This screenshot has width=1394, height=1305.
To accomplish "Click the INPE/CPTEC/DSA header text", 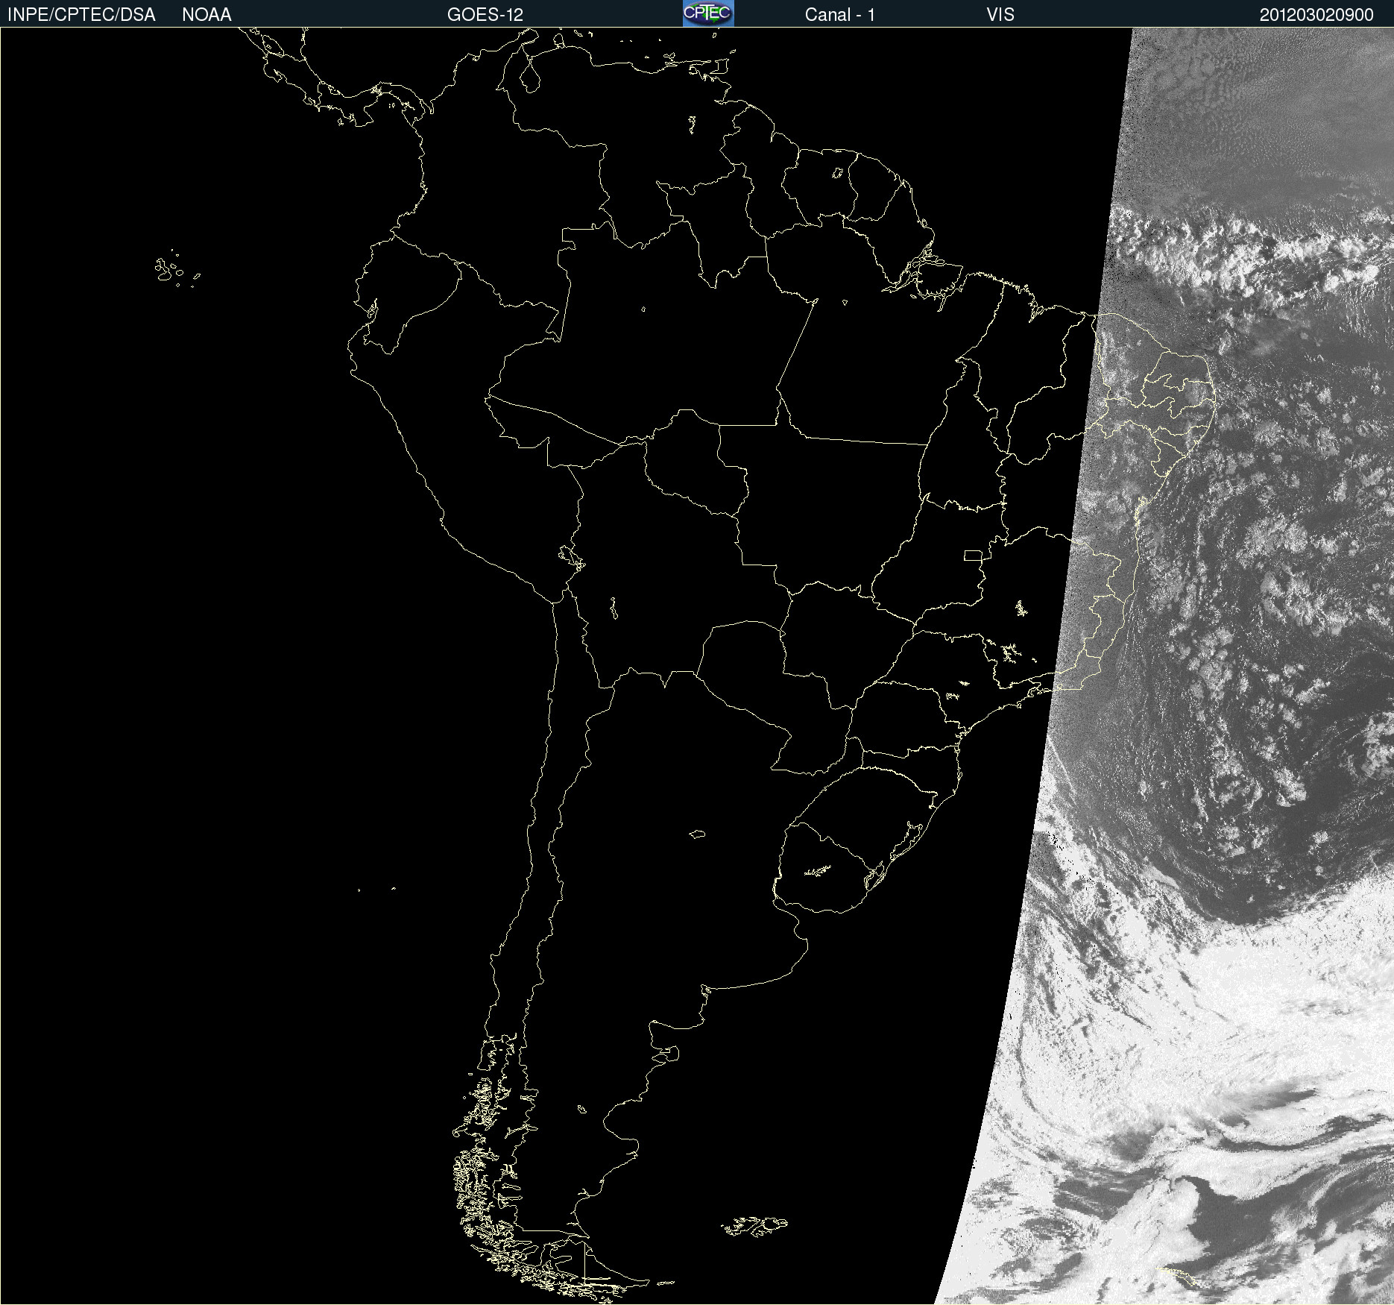I will [x=81, y=15].
